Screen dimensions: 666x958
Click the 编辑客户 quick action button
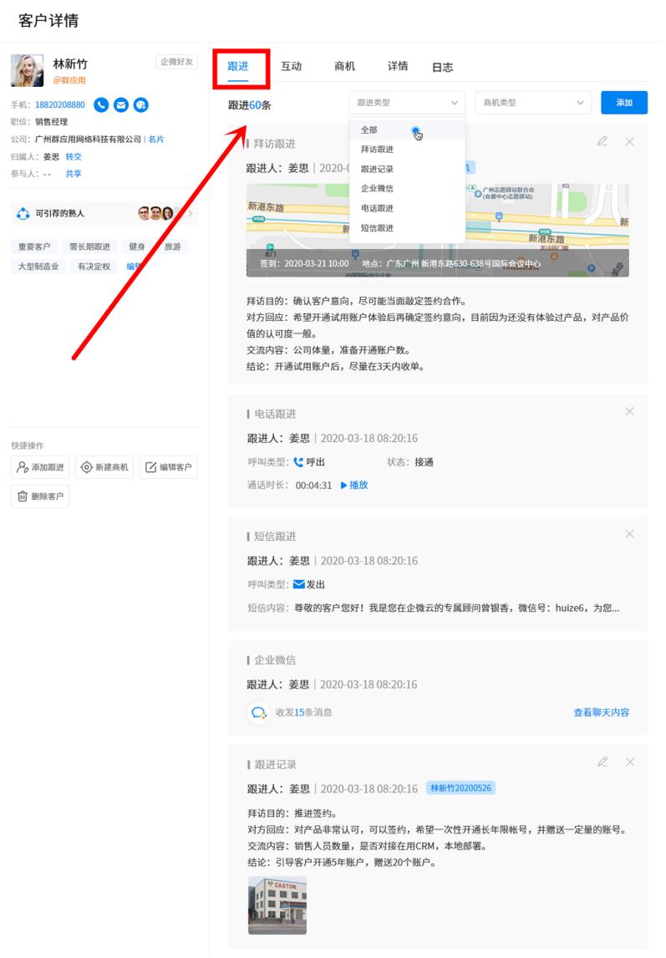point(169,467)
